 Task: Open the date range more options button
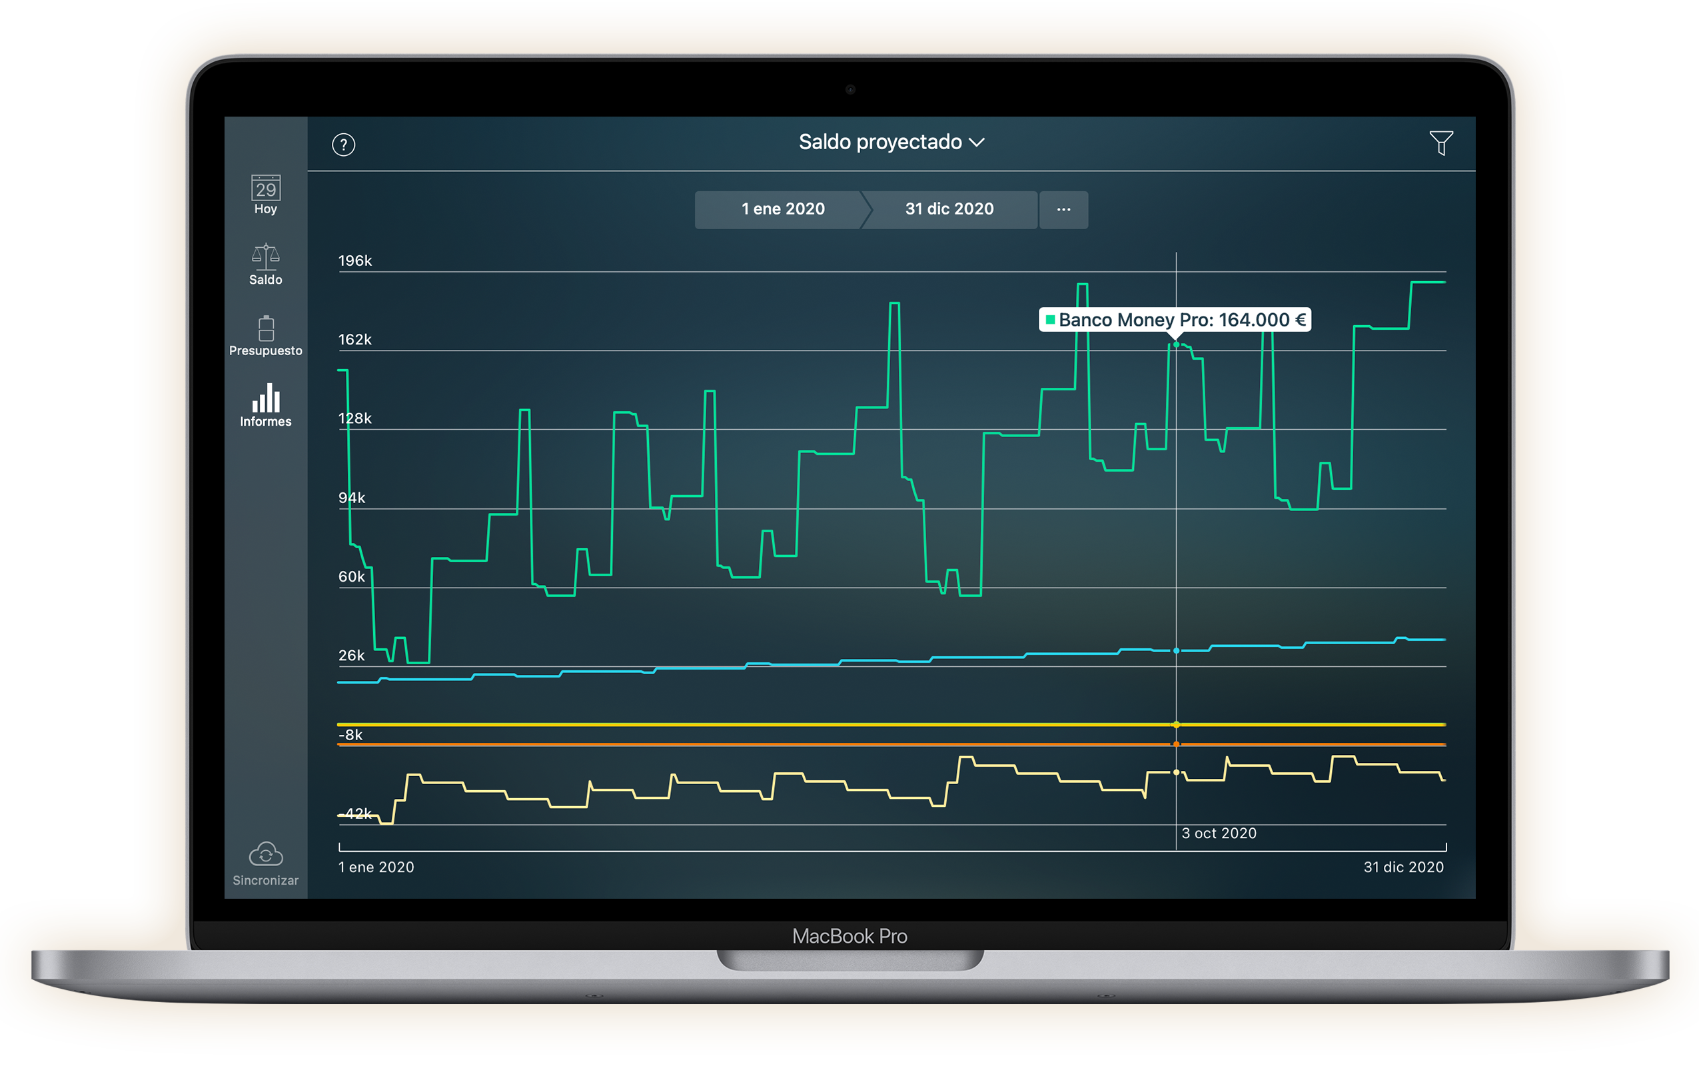1063,209
